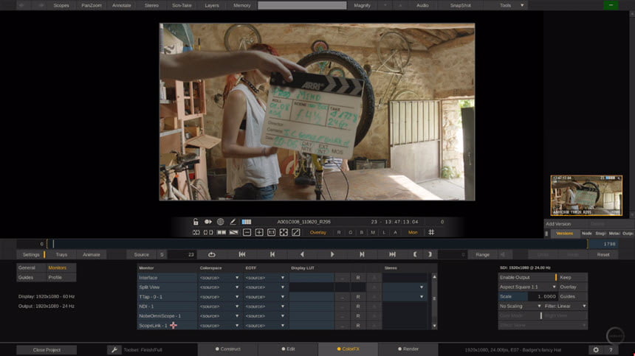Select the Versions tab
This screenshot has width=635, height=356.
(x=564, y=234)
